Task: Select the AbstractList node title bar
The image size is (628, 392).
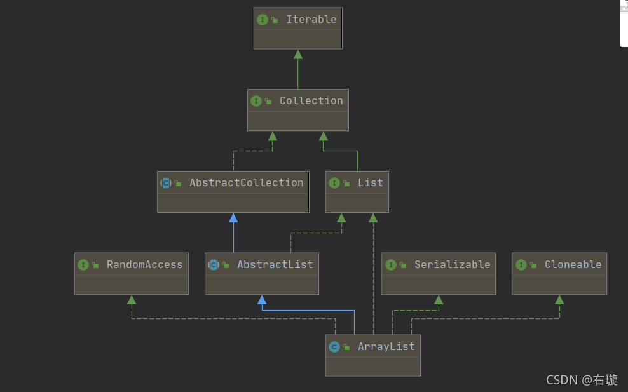Action: [275, 264]
